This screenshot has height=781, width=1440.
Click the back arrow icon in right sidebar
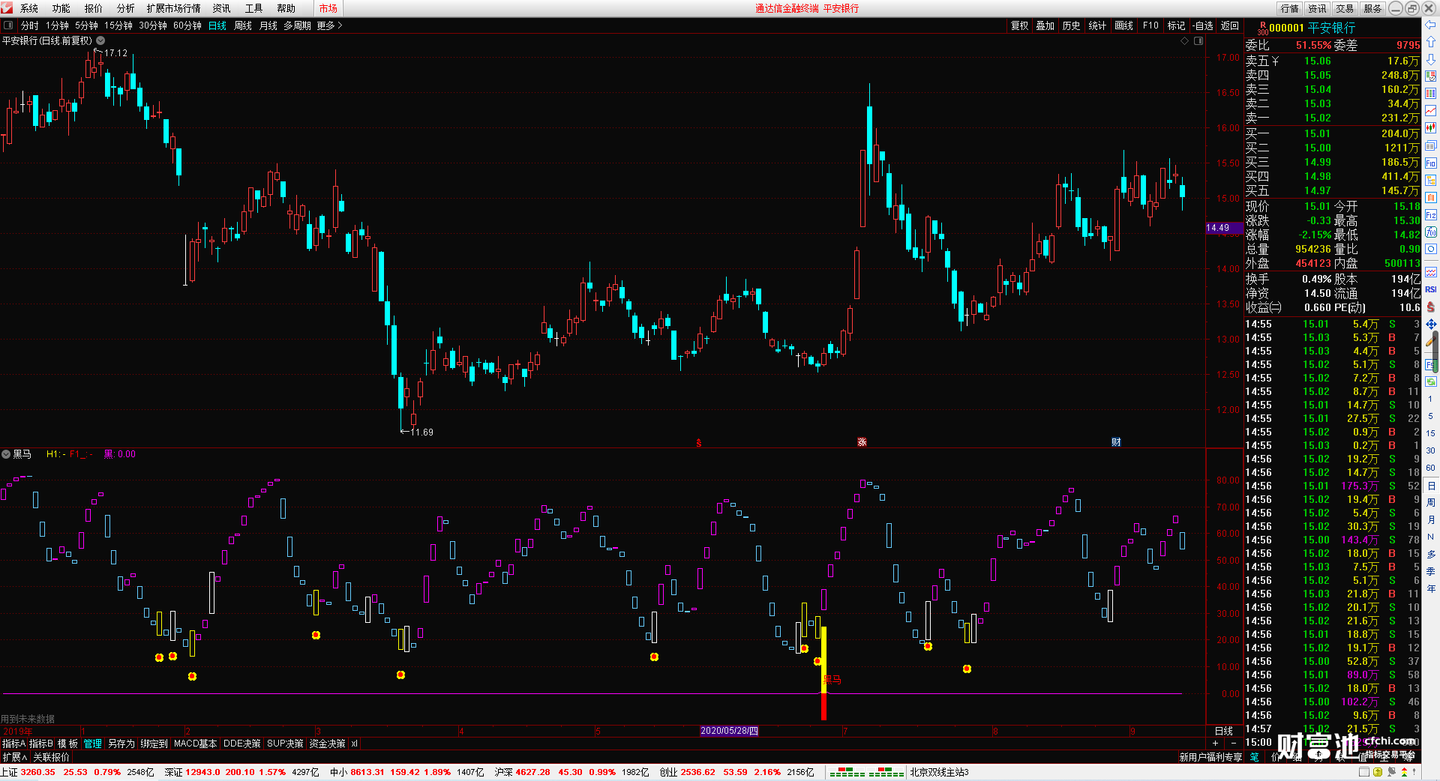1431,25
